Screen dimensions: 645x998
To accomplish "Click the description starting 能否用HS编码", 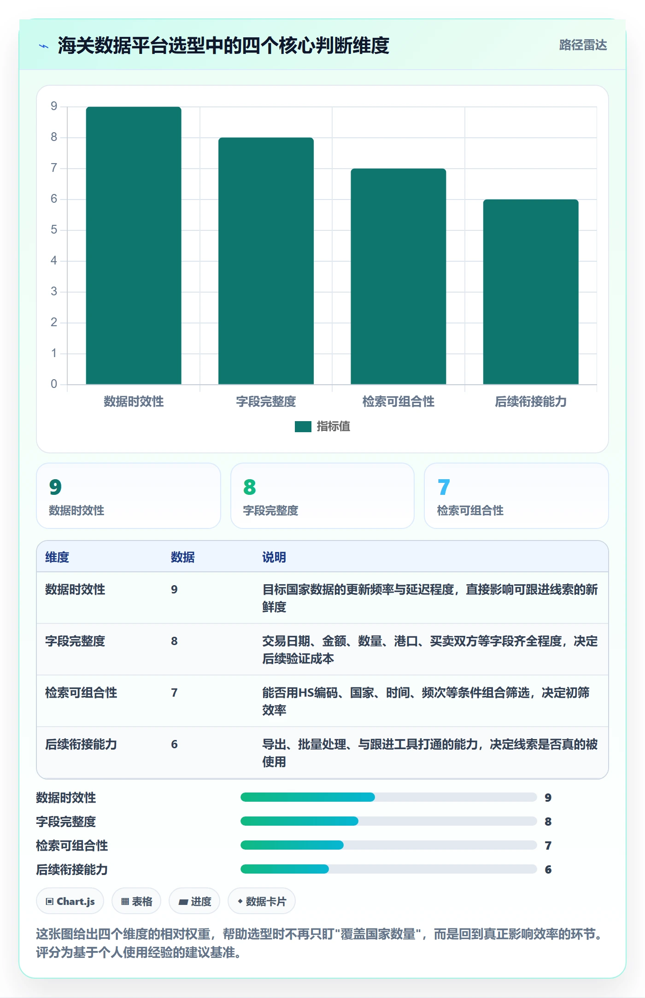I will (x=426, y=701).
